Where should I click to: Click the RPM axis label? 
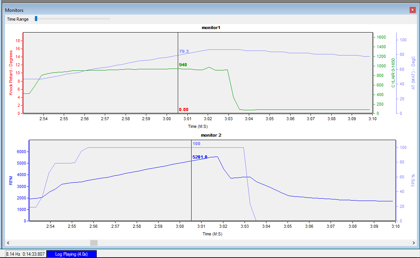point(11,181)
